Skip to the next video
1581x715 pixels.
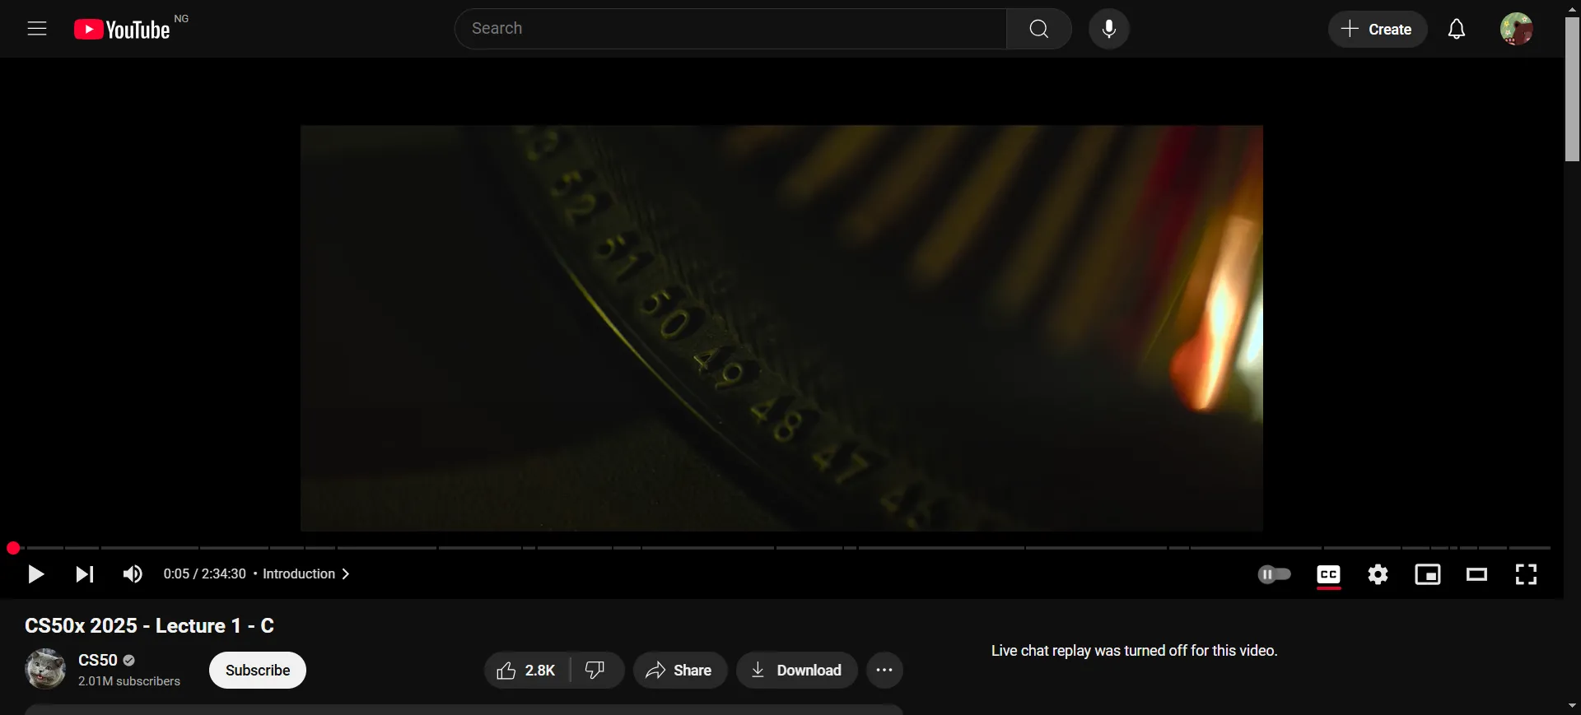click(x=85, y=574)
